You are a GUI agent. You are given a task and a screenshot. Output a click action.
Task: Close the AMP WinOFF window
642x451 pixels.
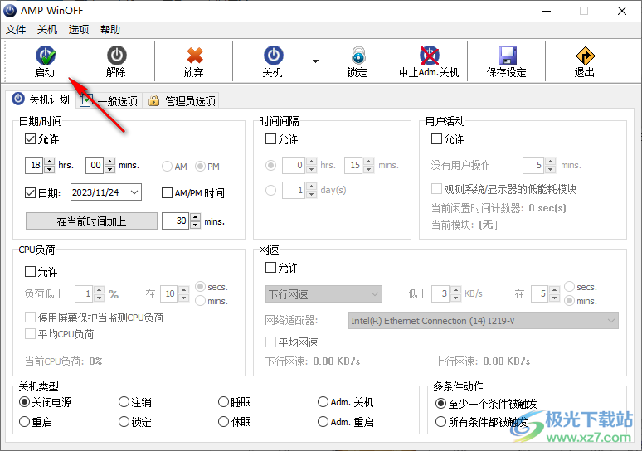click(622, 11)
